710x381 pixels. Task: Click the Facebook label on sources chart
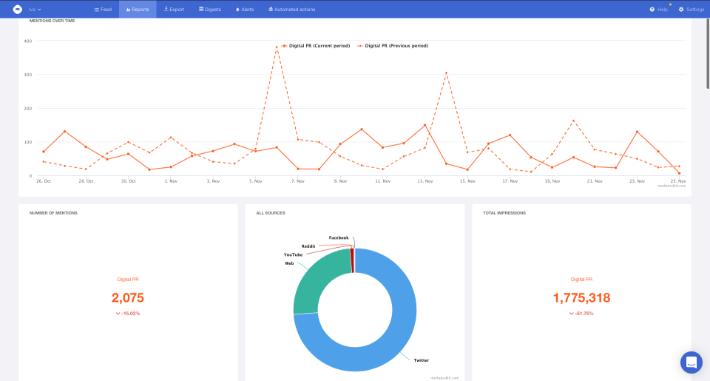tap(339, 237)
